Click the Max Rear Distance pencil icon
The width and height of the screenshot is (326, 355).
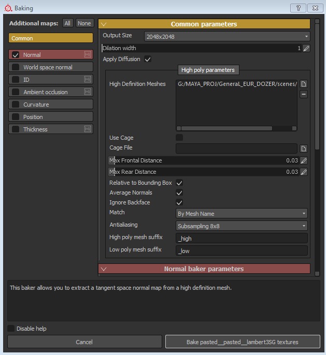304,172
